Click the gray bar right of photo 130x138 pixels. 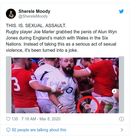click(x=121, y=85)
